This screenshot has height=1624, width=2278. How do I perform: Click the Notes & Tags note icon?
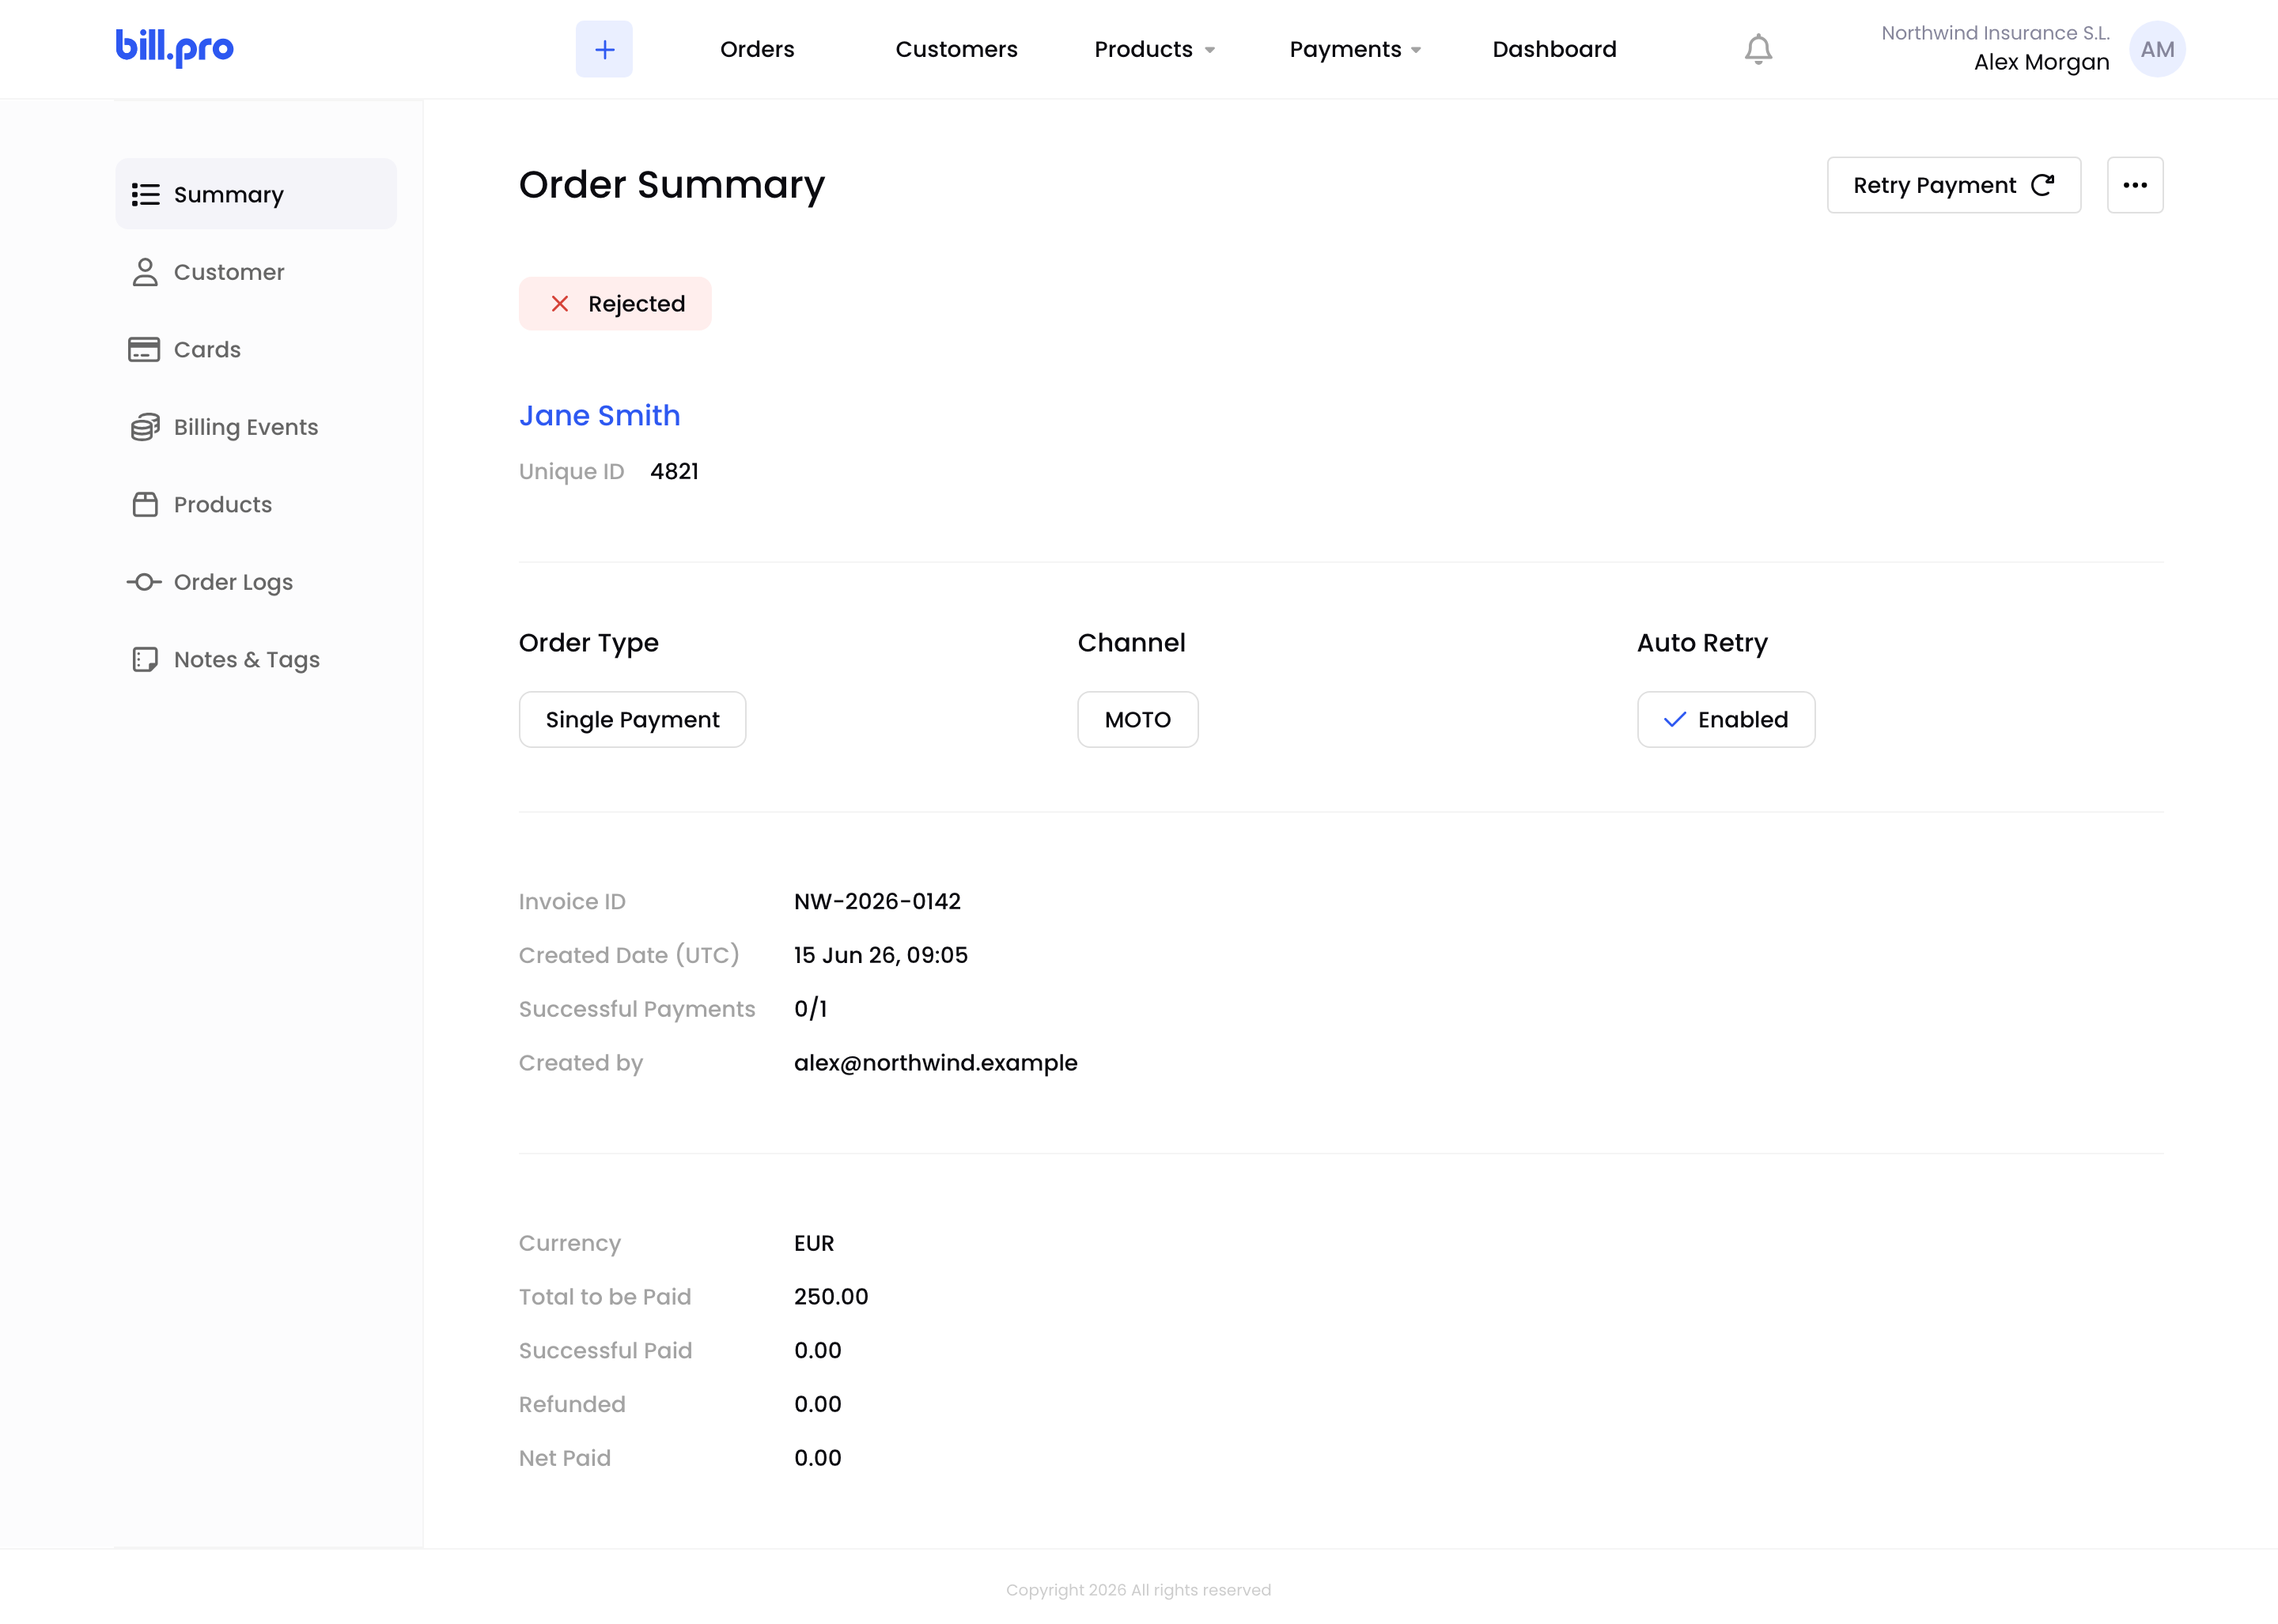pos(145,659)
